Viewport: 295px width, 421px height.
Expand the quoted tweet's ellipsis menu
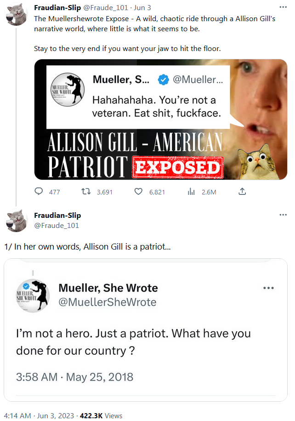coord(268,288)
